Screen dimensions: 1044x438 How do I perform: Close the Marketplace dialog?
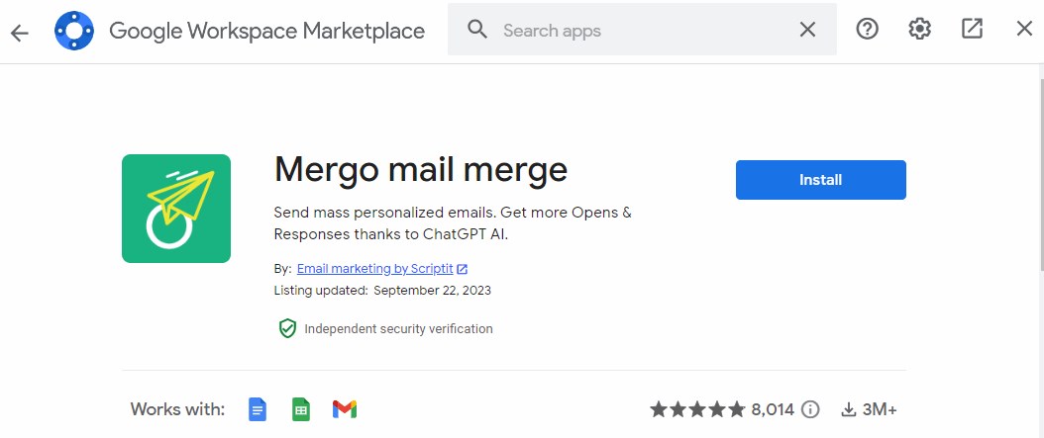click(x=1024, y=30)
